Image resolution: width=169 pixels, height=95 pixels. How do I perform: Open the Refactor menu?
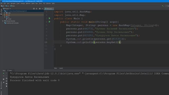click(x=28, y=3)
